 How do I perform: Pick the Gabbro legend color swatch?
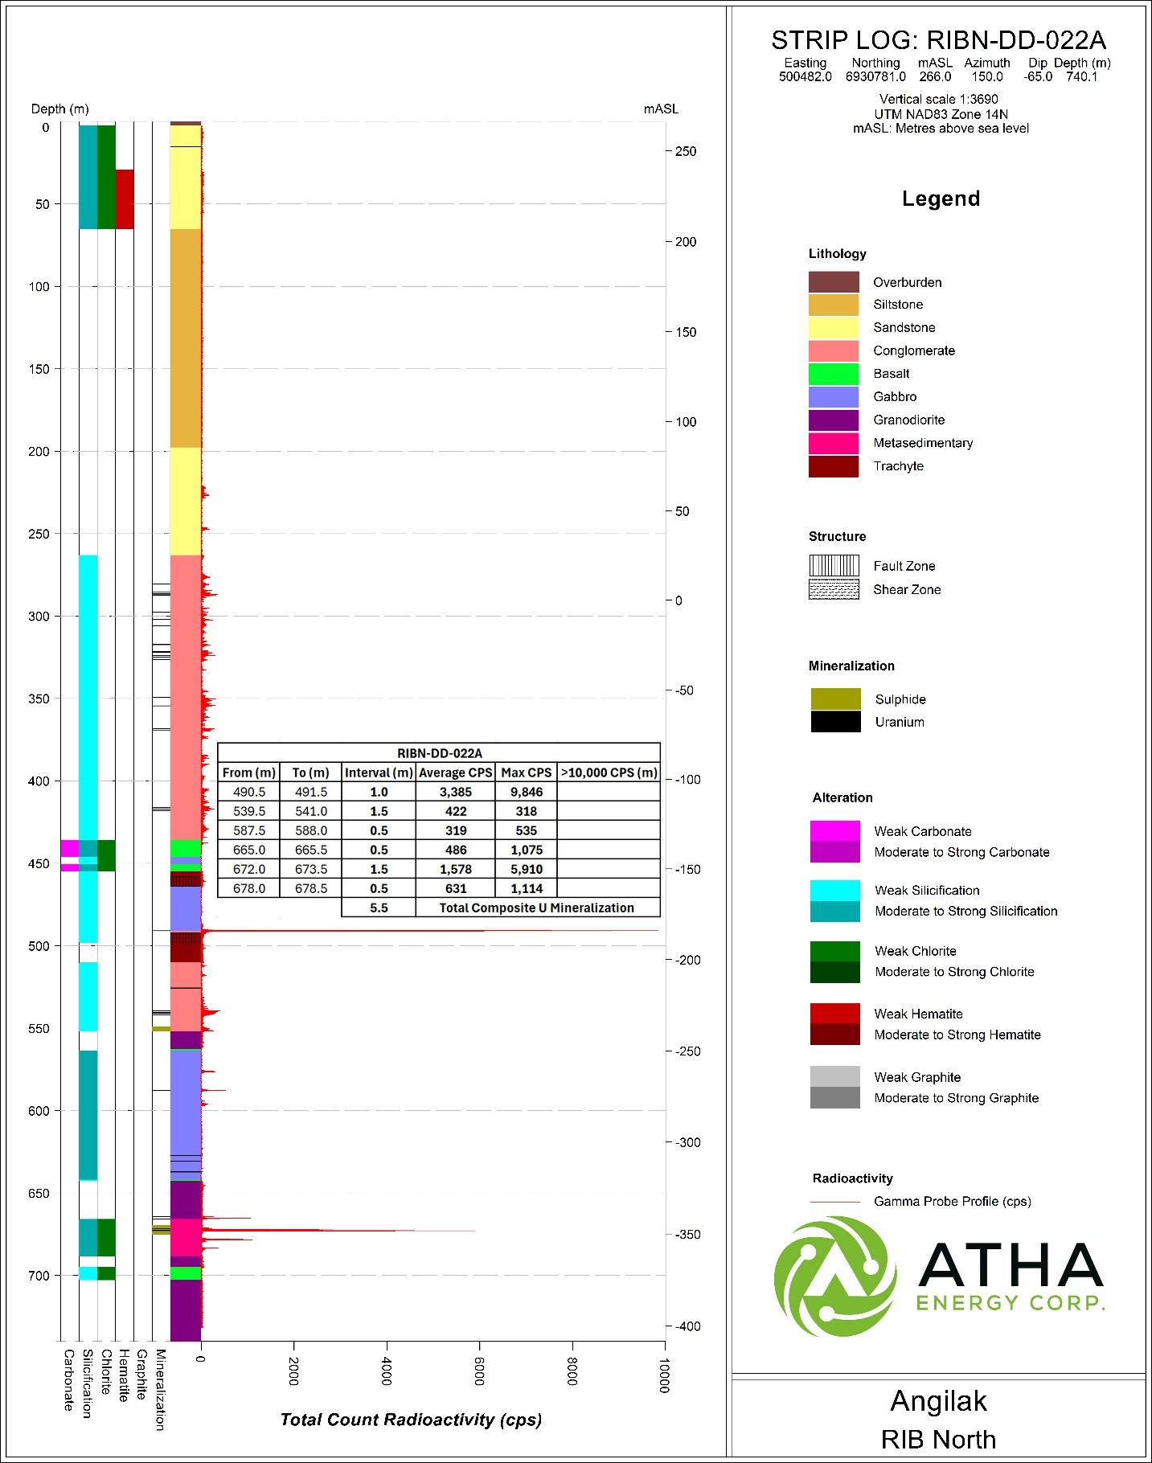pyautogui.click(x=834, y=397)
